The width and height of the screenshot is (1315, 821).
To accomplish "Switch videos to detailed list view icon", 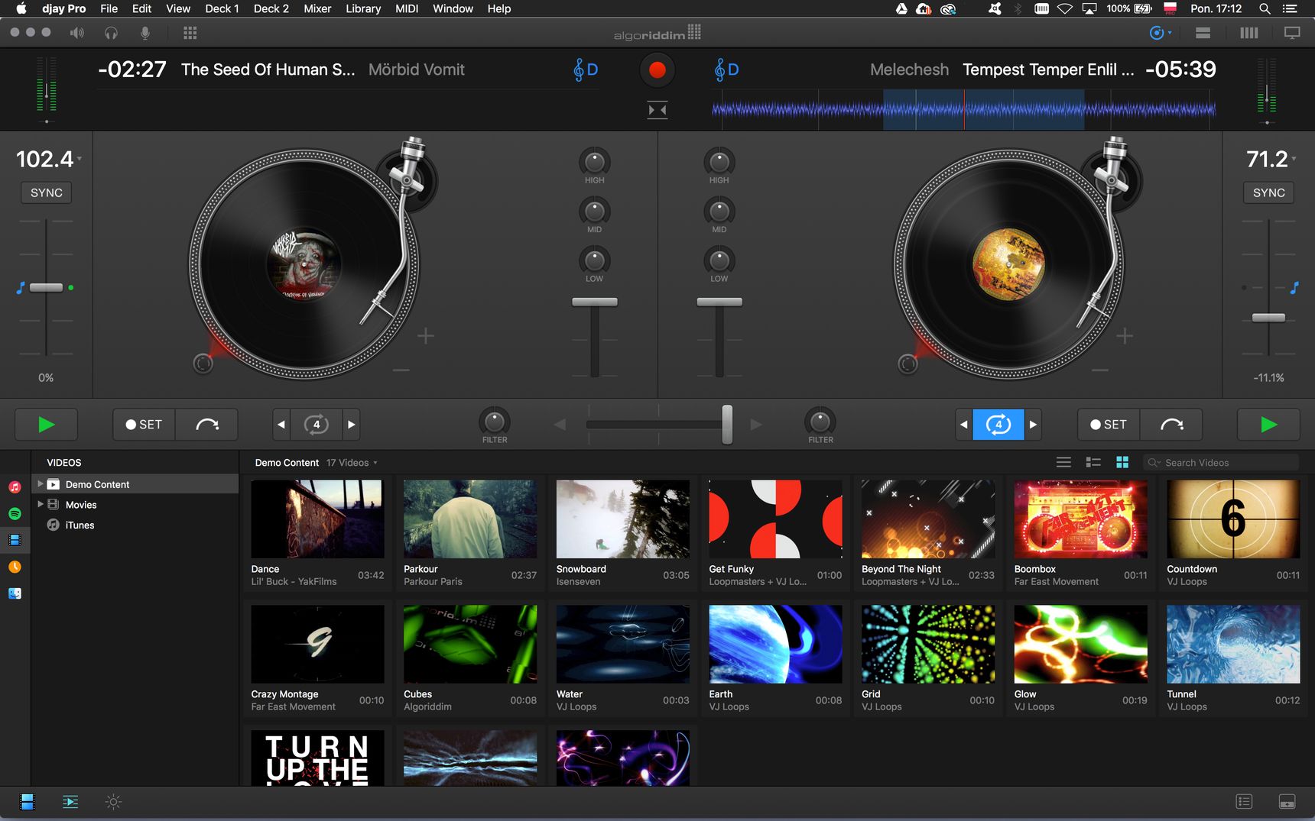I will coord(1093,462).
